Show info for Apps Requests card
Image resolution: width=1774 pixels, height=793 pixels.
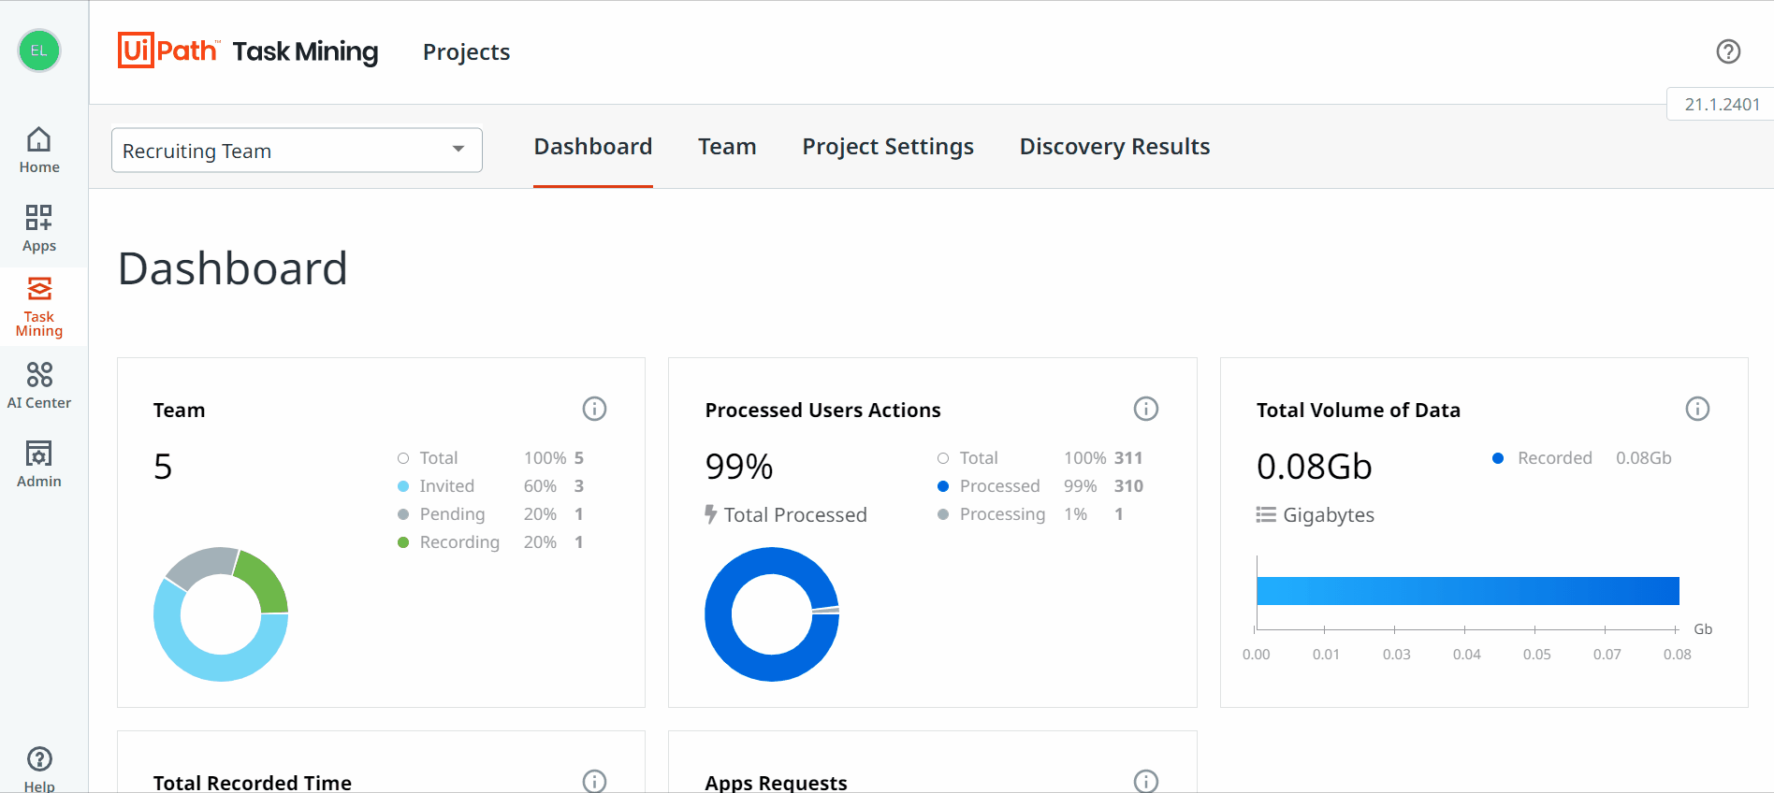coord(1146,781)
